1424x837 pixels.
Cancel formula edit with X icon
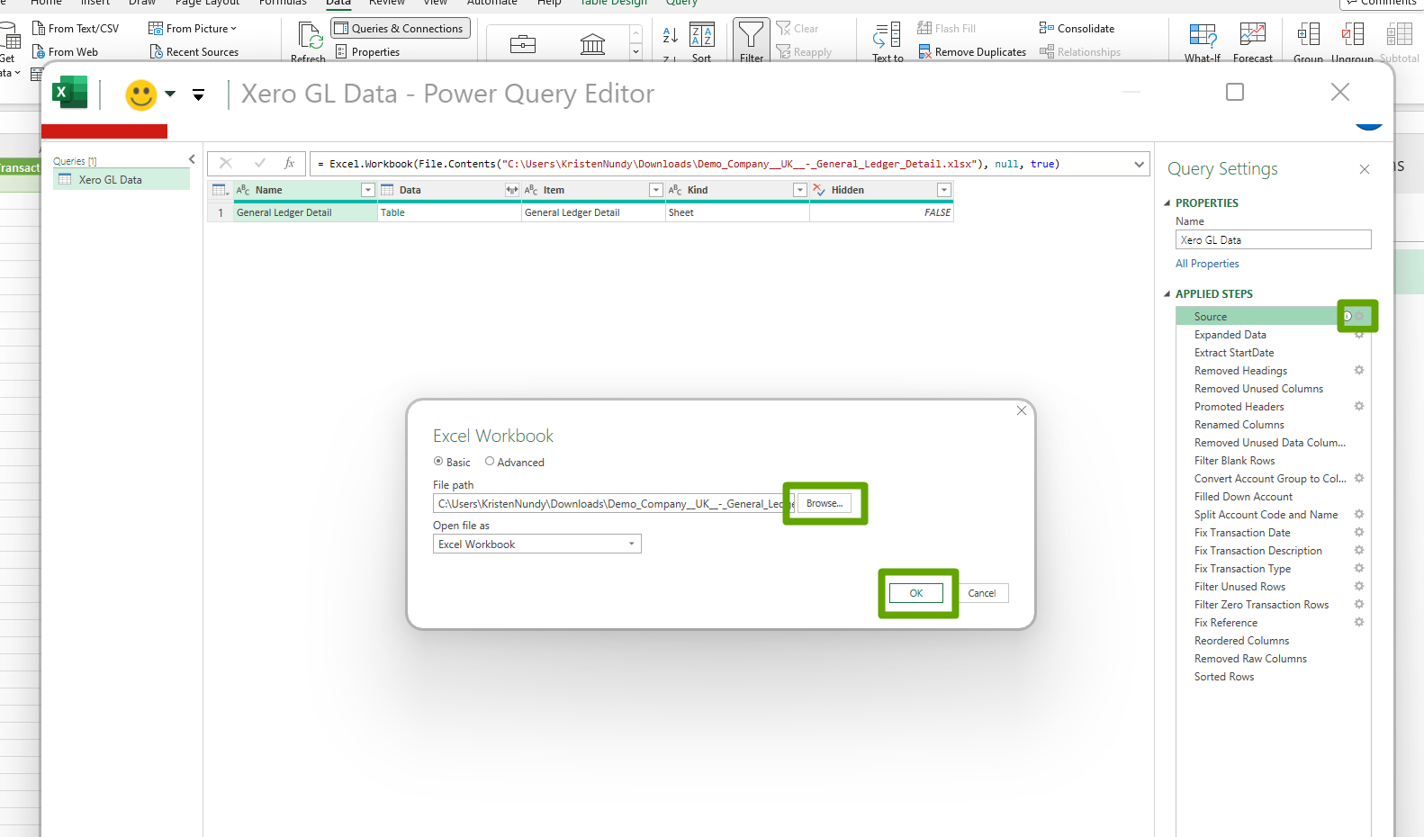226,163
